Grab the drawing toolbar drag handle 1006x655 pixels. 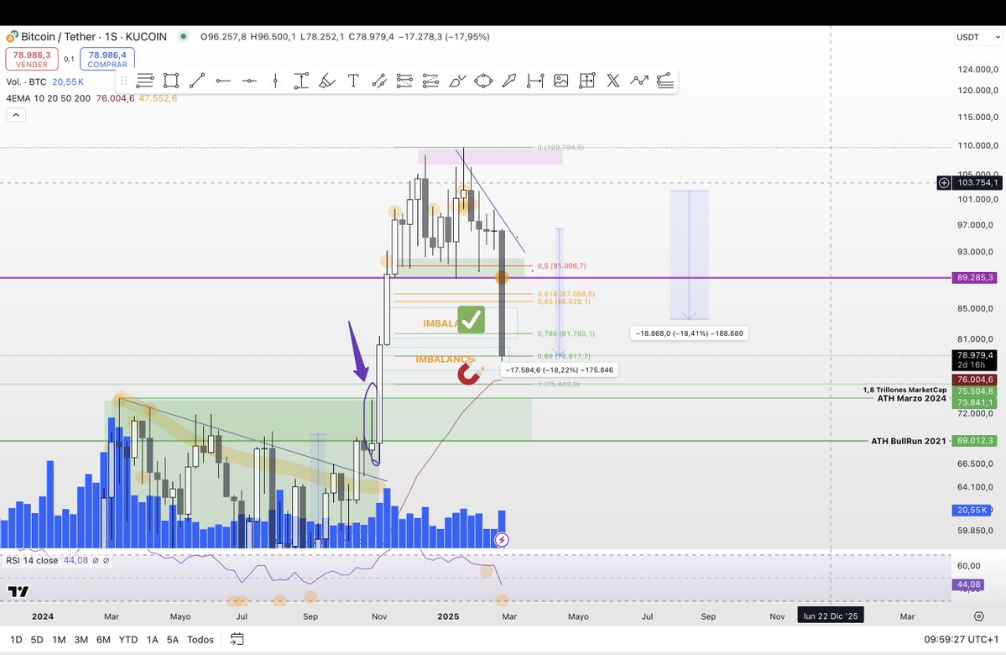tap(124, 81)
